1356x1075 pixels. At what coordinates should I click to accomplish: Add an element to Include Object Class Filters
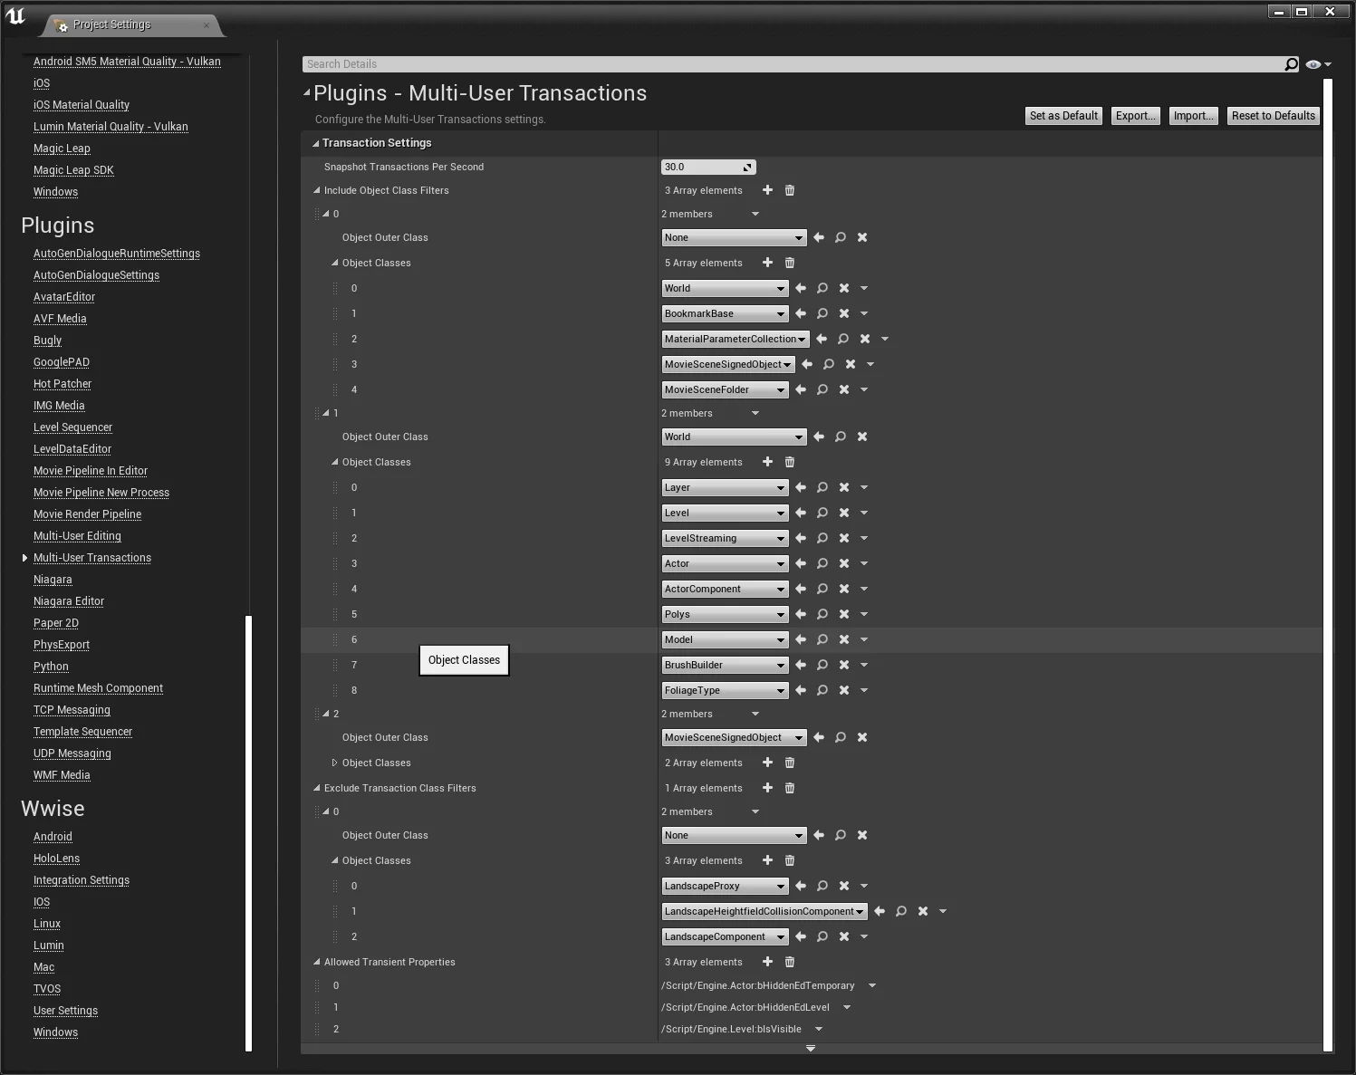pyautogui.click(x=767, y=190)
